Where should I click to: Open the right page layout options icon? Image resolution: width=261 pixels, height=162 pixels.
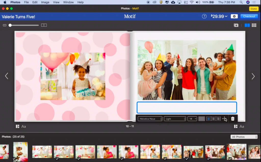236,126
